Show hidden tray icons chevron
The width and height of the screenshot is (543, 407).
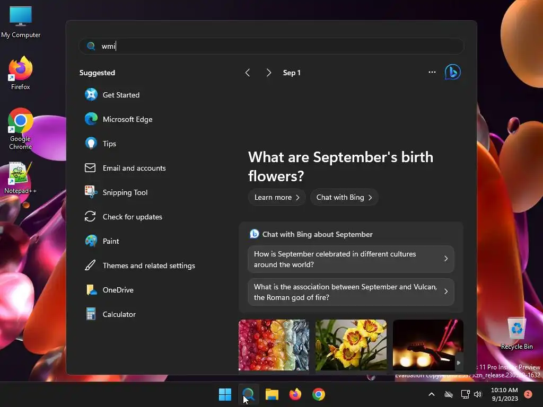pyautogui.click(x=432, y=394)
